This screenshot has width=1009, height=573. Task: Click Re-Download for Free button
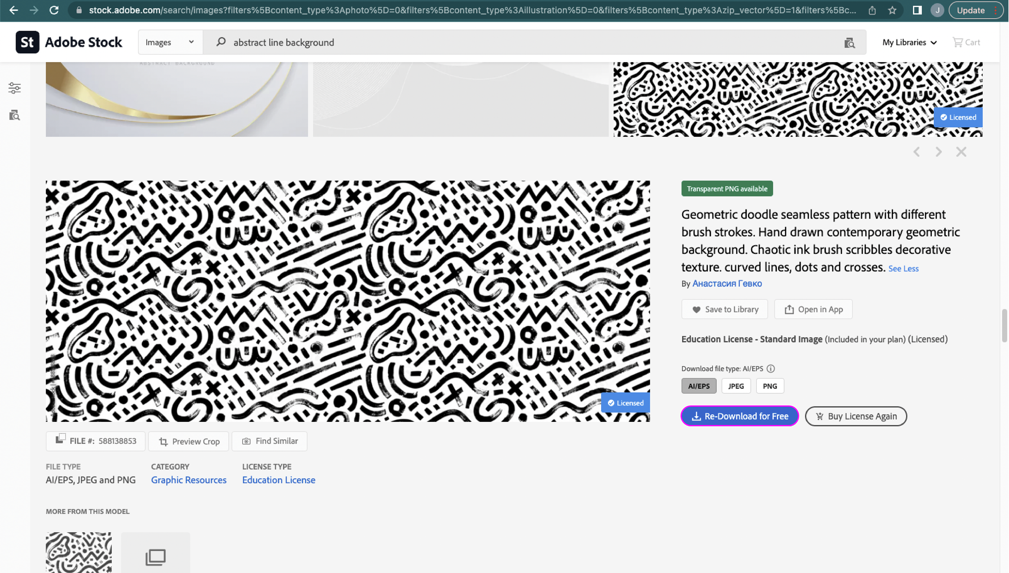(740, 416)
